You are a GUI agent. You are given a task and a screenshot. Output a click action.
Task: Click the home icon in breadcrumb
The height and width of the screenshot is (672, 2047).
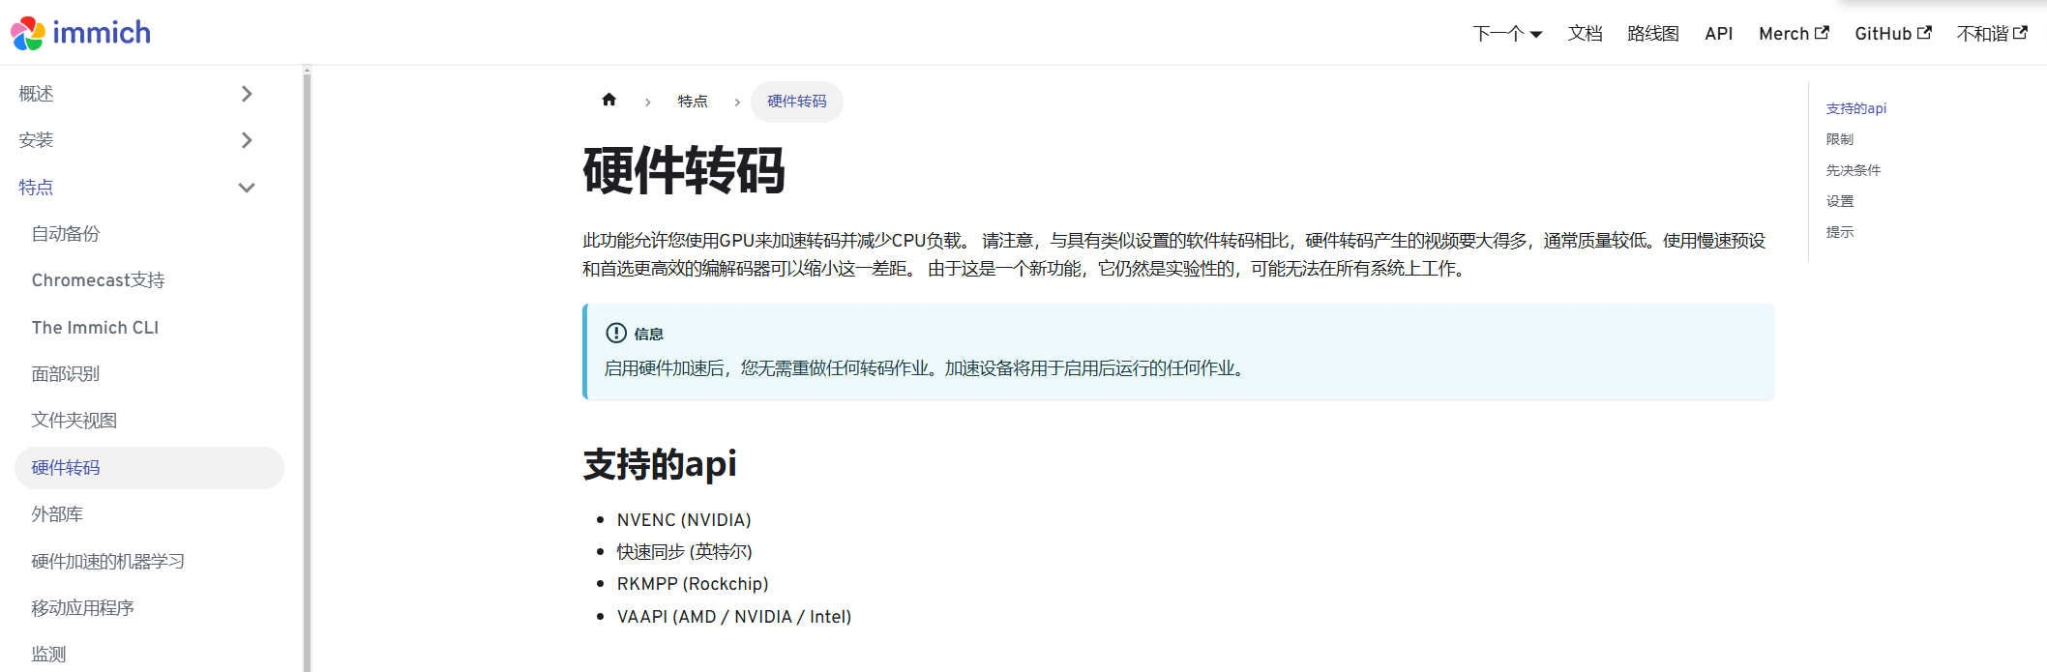(608, 100)
